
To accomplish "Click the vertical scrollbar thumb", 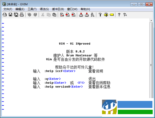I will pos(151,60).
